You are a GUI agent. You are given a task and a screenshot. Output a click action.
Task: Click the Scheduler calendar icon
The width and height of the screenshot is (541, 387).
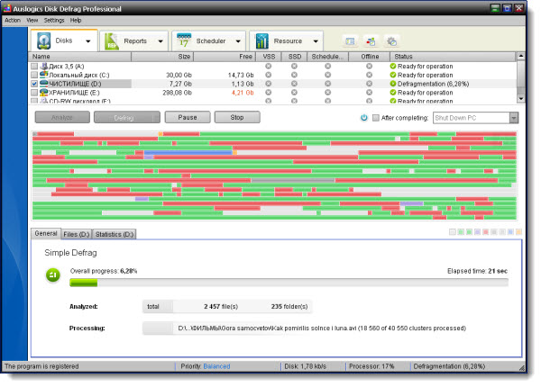point(185,40)
